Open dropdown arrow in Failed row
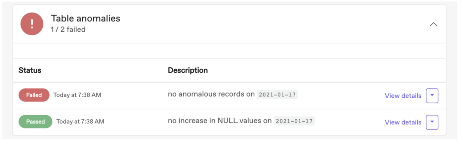 point(432,95)
